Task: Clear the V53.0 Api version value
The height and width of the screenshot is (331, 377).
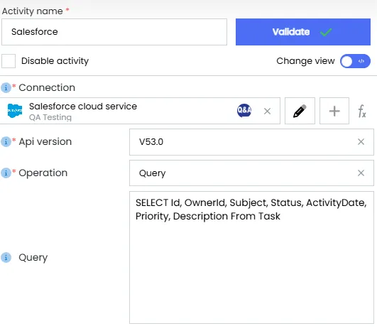Action: (361, 141)
